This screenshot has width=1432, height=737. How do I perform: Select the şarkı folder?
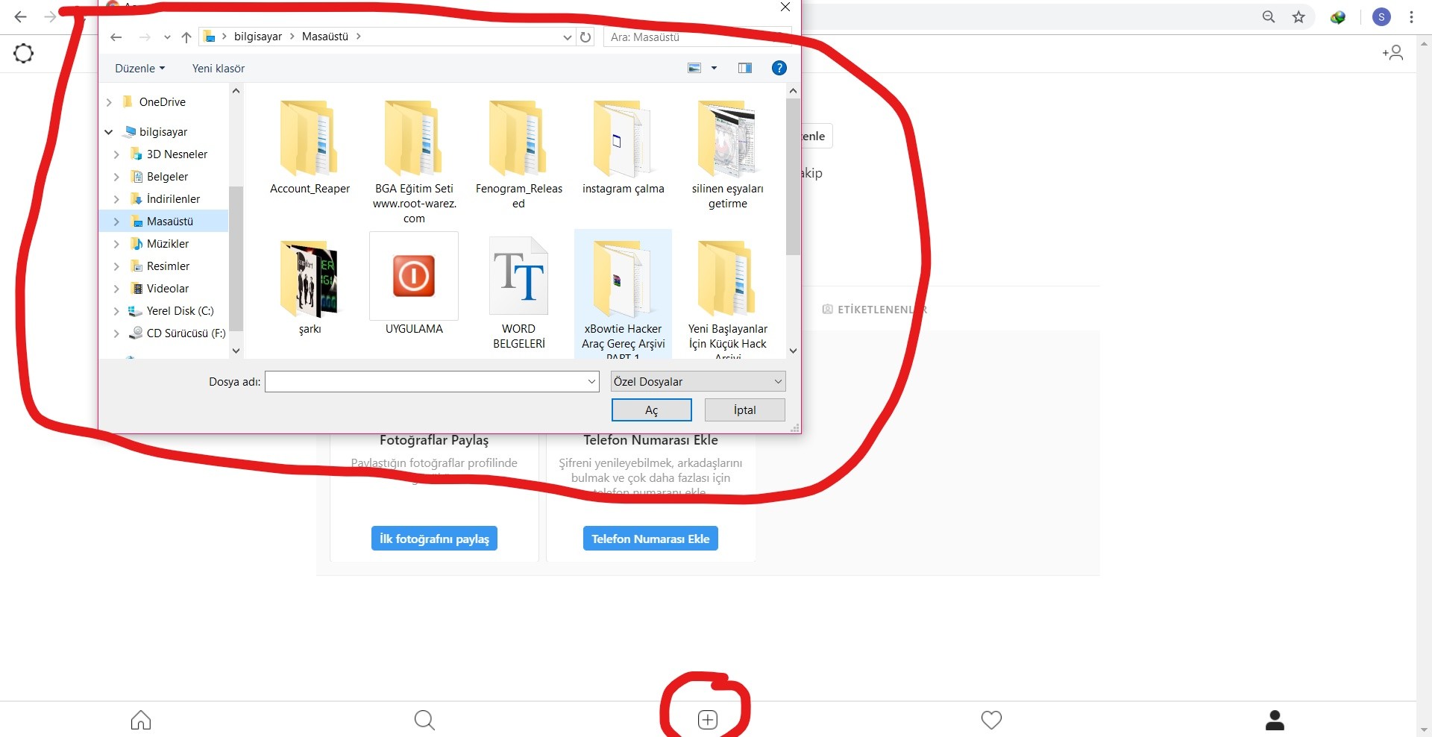pos(310,287)
